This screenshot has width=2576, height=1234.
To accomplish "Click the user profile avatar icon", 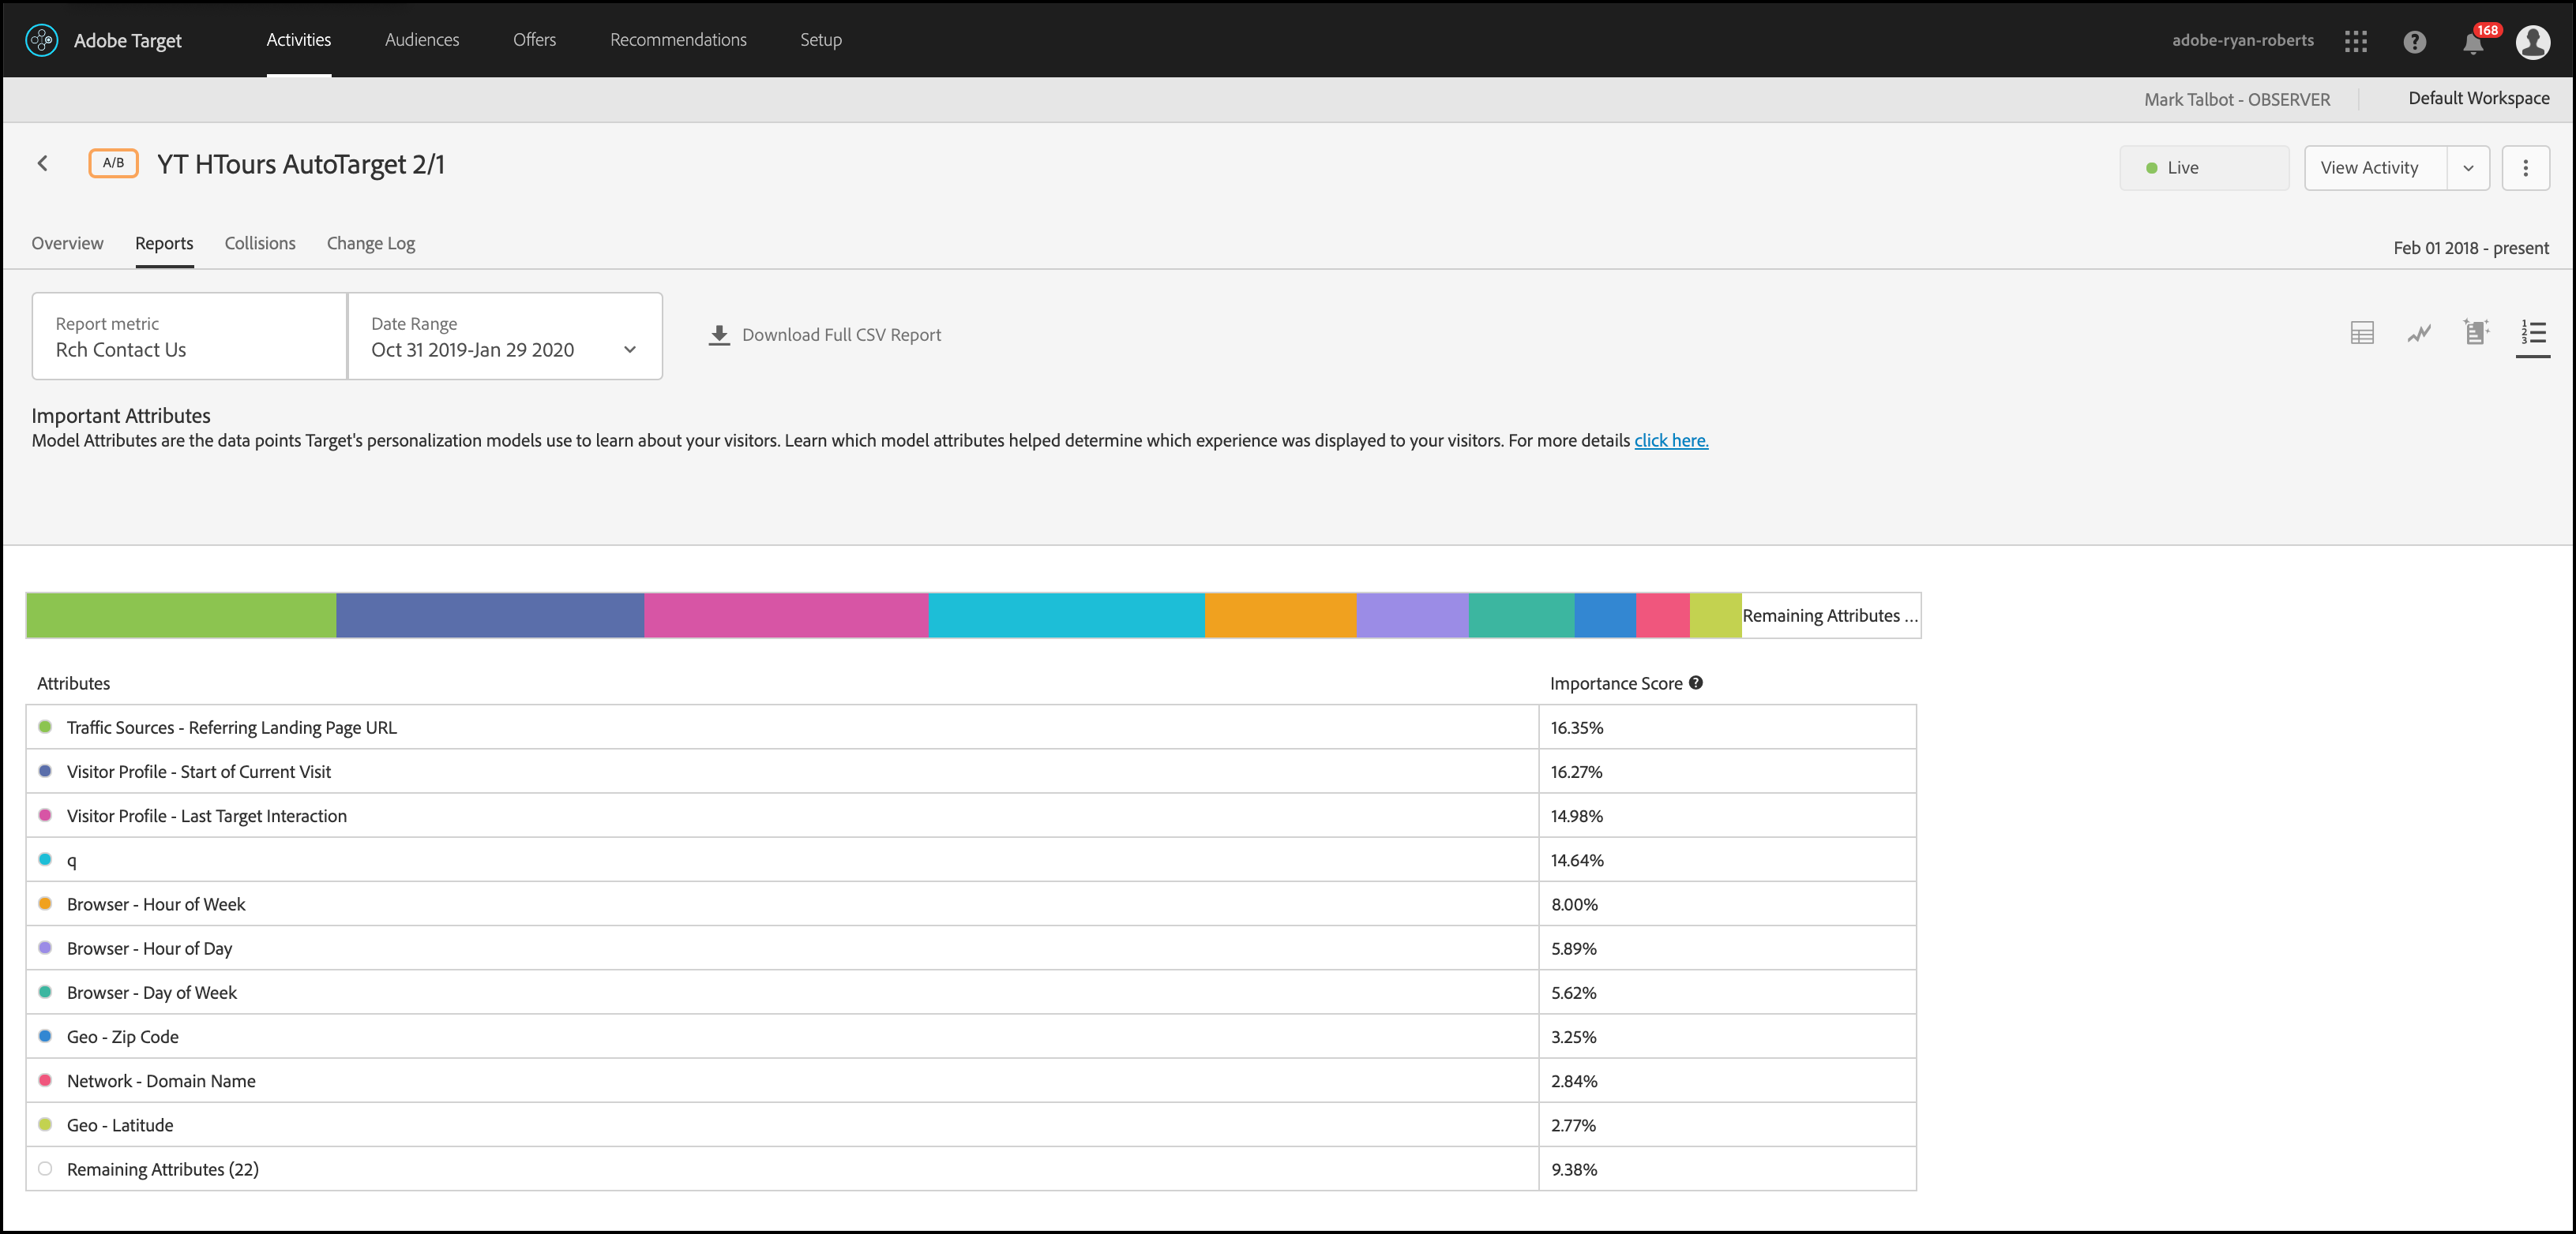I will pos(2532,41).
